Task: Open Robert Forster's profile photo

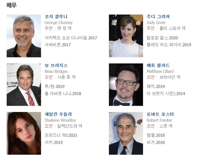Action: [x=126, y=133]
